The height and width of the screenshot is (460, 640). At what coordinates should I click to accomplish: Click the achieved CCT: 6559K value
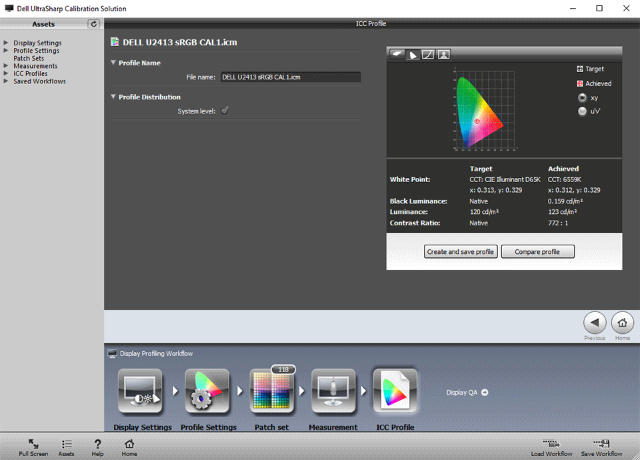(x=565, y=179)
